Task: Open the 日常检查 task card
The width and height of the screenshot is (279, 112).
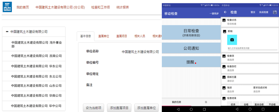Action: 191,32
